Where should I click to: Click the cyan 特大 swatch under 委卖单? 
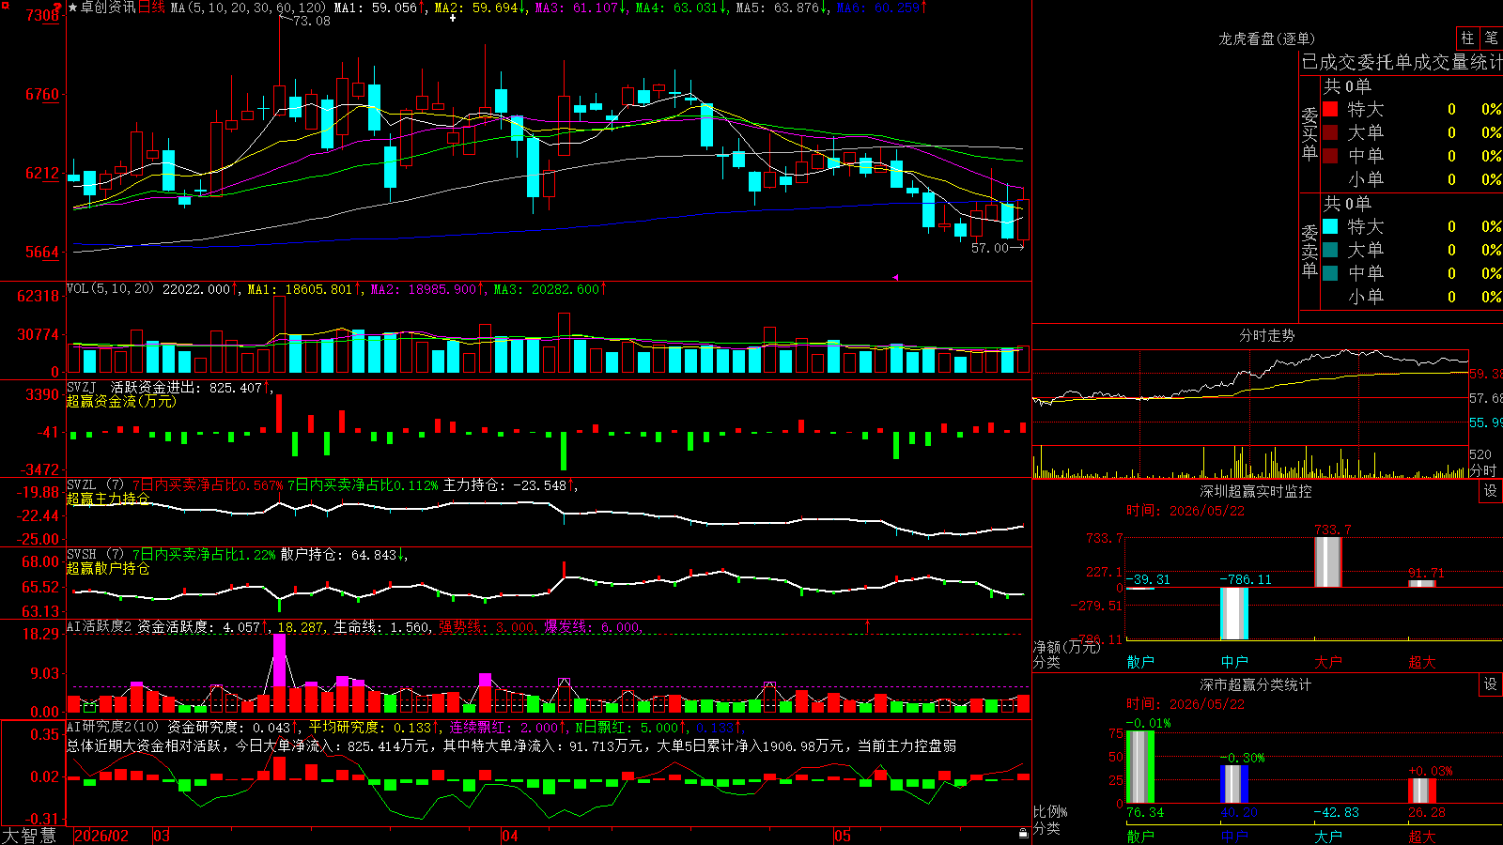click(1330, 226)
